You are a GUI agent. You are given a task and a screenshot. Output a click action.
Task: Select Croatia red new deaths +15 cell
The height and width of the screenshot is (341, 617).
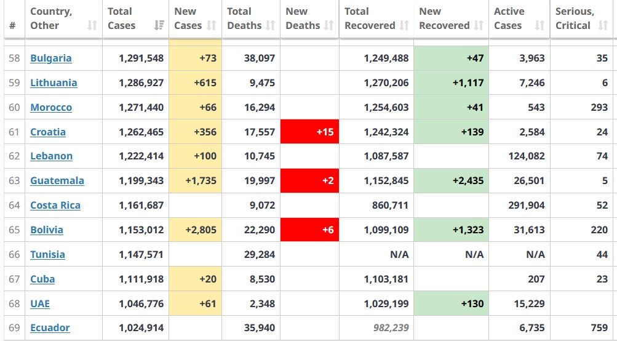pos(309,132)
